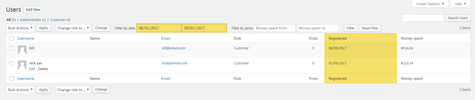This screenshot has height=100, width=475.
Task: Click the Money spent from field
Action: (x=275, y=28)
